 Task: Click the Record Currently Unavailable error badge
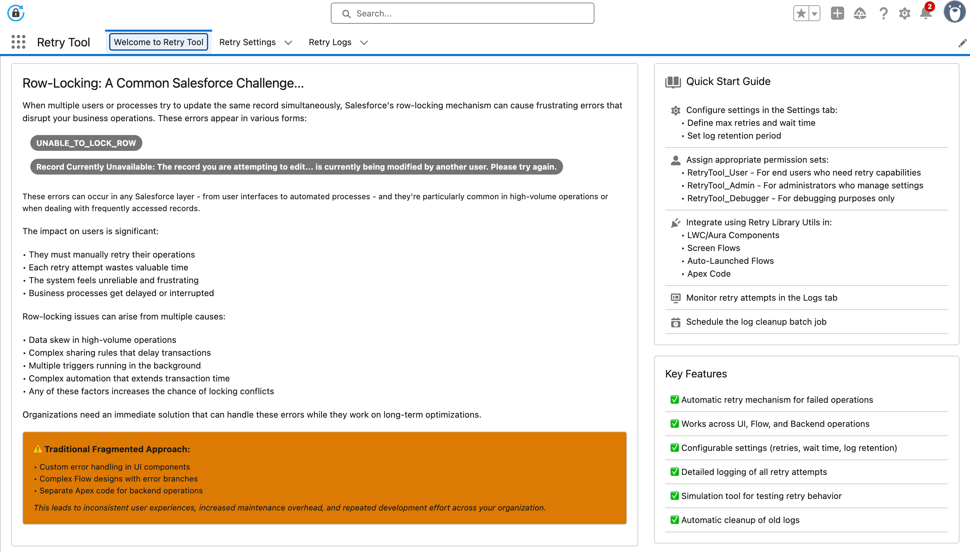297,167
